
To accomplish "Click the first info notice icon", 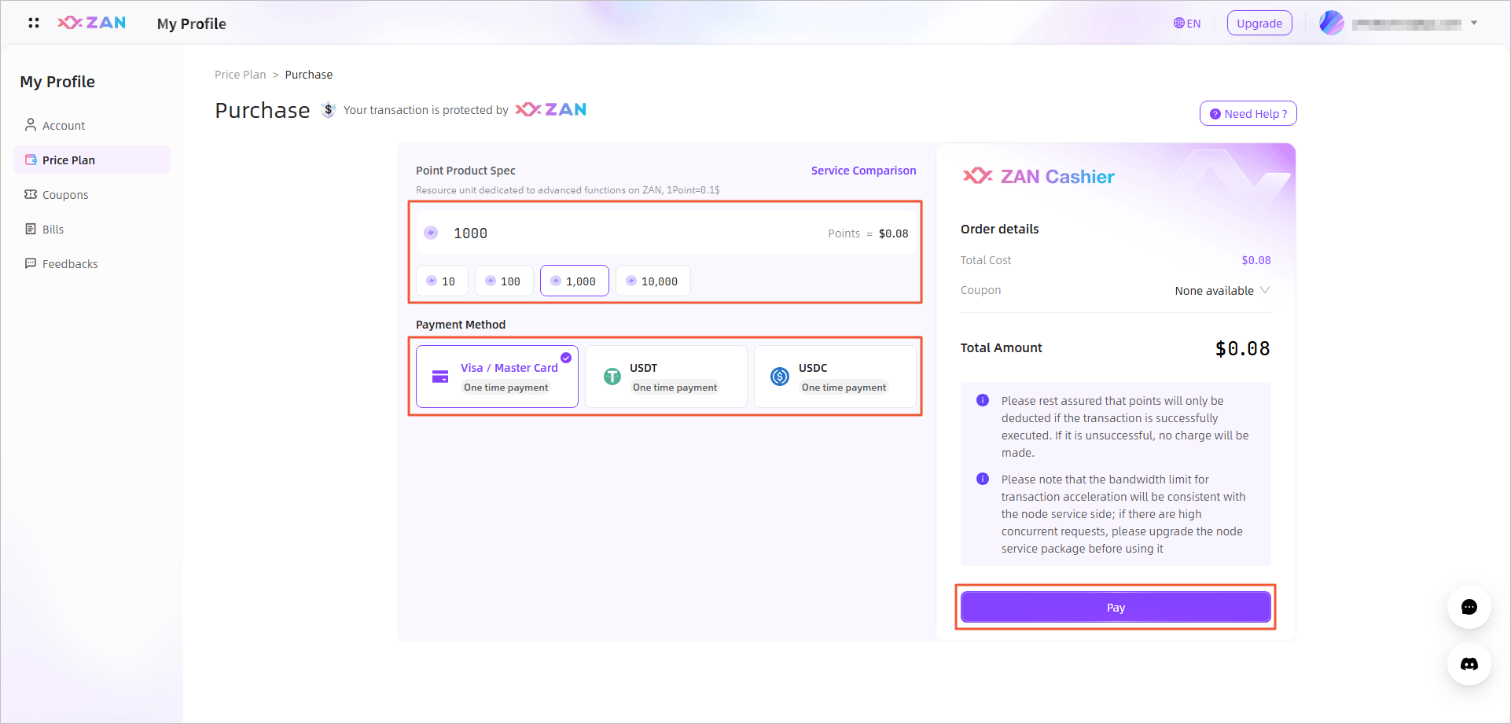I will pyautogui.click(x=983, y=400).
